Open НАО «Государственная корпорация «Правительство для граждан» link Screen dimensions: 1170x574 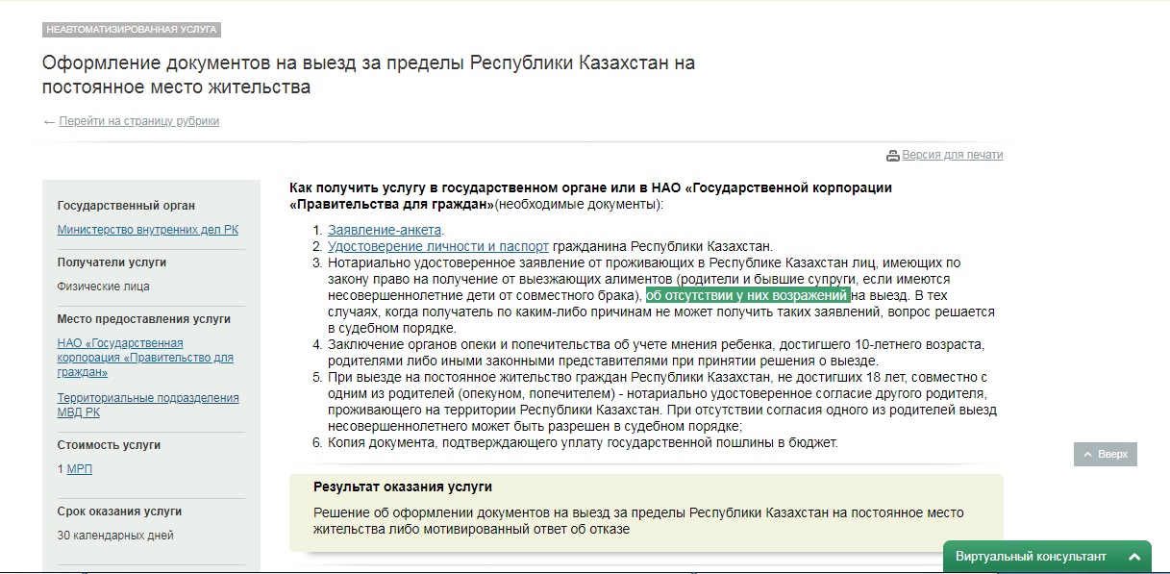pos(145,358)
